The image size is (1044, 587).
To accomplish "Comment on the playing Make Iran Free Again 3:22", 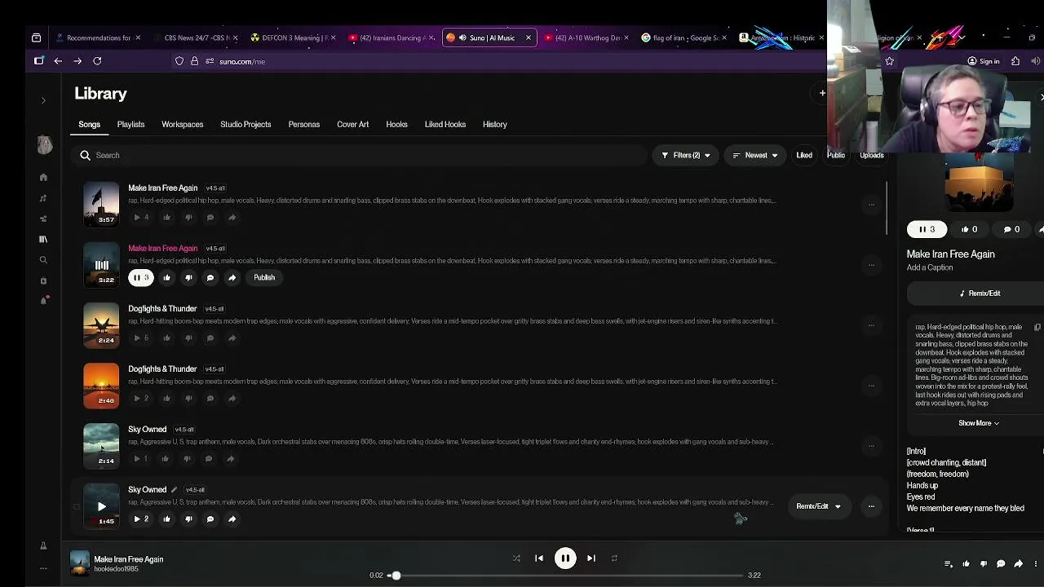I will coord(210,278).
